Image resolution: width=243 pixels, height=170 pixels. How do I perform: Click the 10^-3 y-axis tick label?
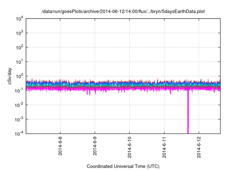point(19,120)
